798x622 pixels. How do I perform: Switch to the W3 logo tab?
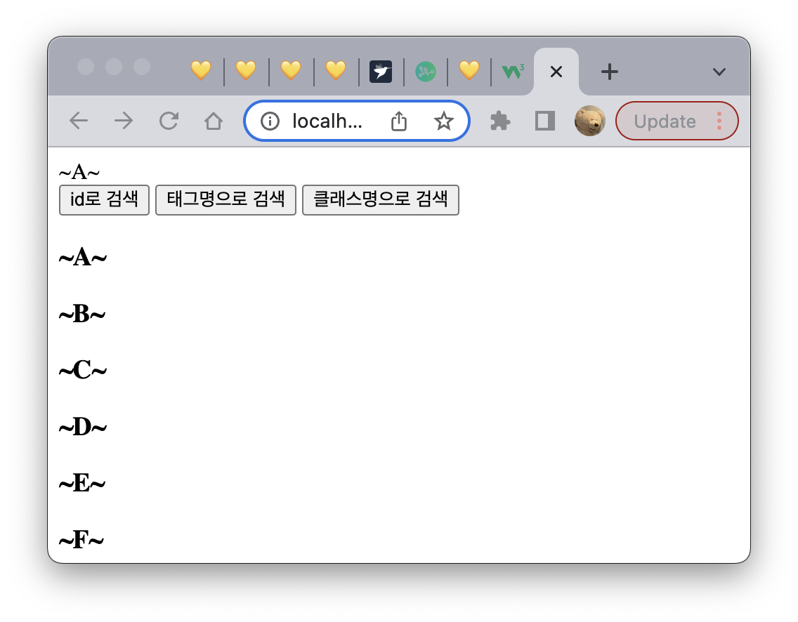pos(513,72)
